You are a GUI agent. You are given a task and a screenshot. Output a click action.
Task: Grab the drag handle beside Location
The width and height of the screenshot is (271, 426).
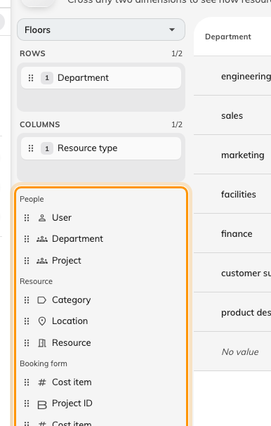27,321
